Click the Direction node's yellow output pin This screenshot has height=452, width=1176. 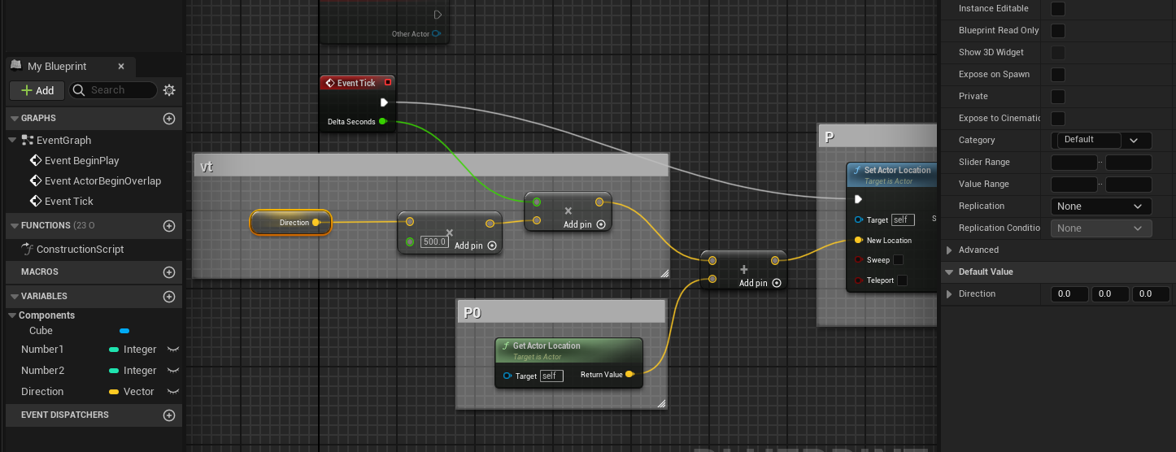tap(316, 223)
